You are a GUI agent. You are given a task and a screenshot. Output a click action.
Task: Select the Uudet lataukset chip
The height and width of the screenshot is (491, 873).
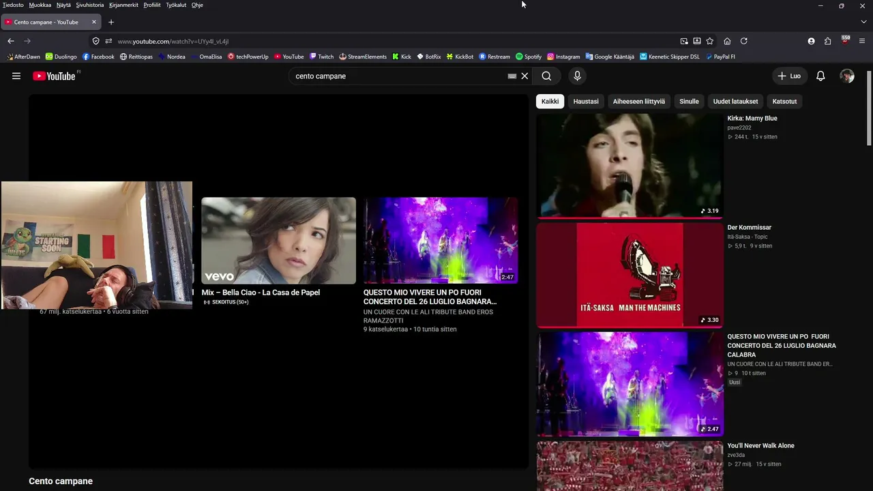tap(735, 102)
